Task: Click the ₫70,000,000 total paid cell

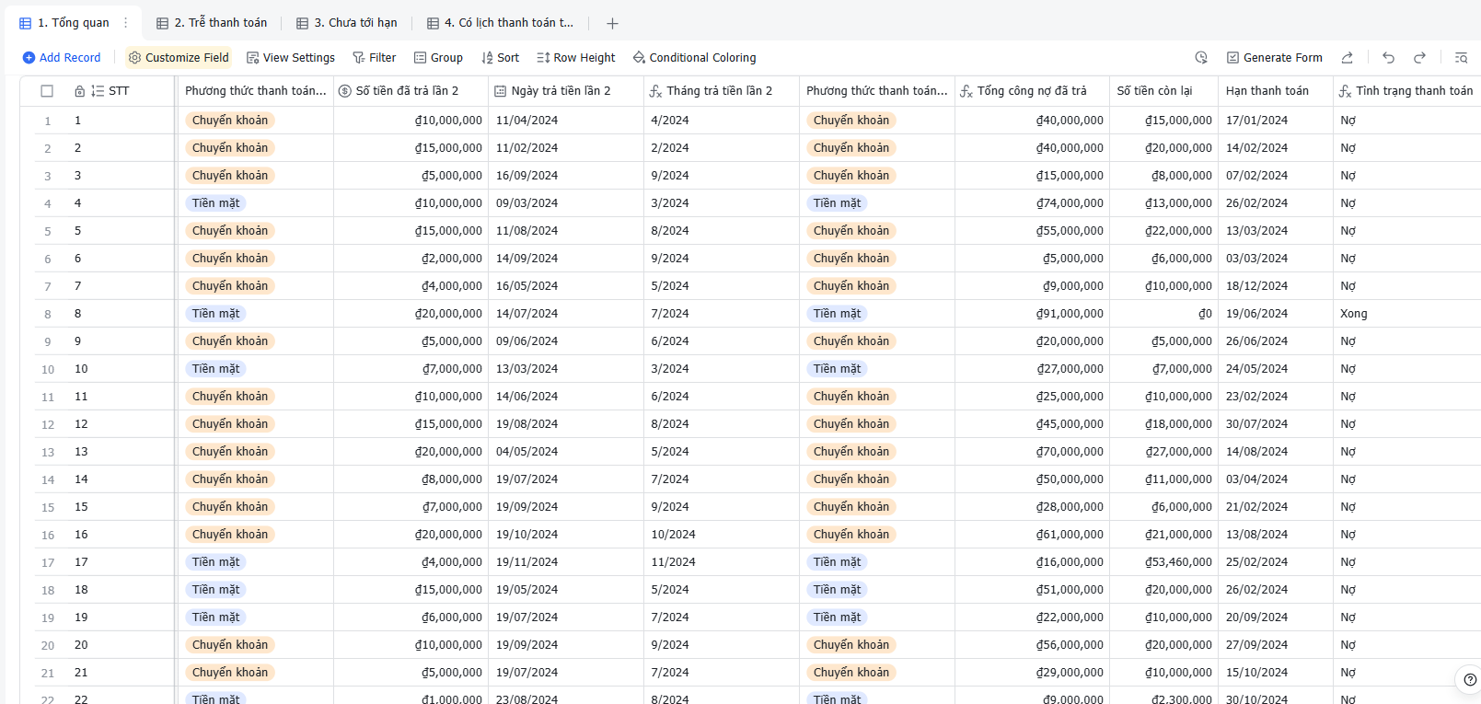Action: [x=1032, y=452]
